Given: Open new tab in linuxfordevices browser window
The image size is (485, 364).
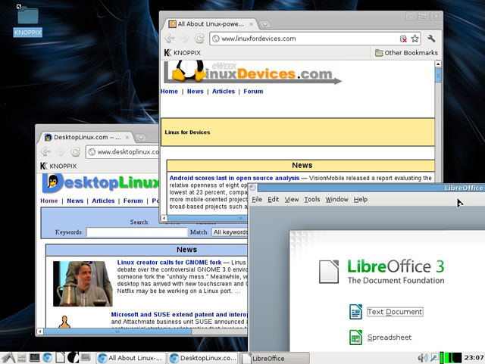Looking at the screenshot, I should click(x=264, y=24).
